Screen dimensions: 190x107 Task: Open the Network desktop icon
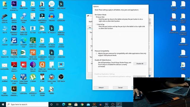[5, 41]
